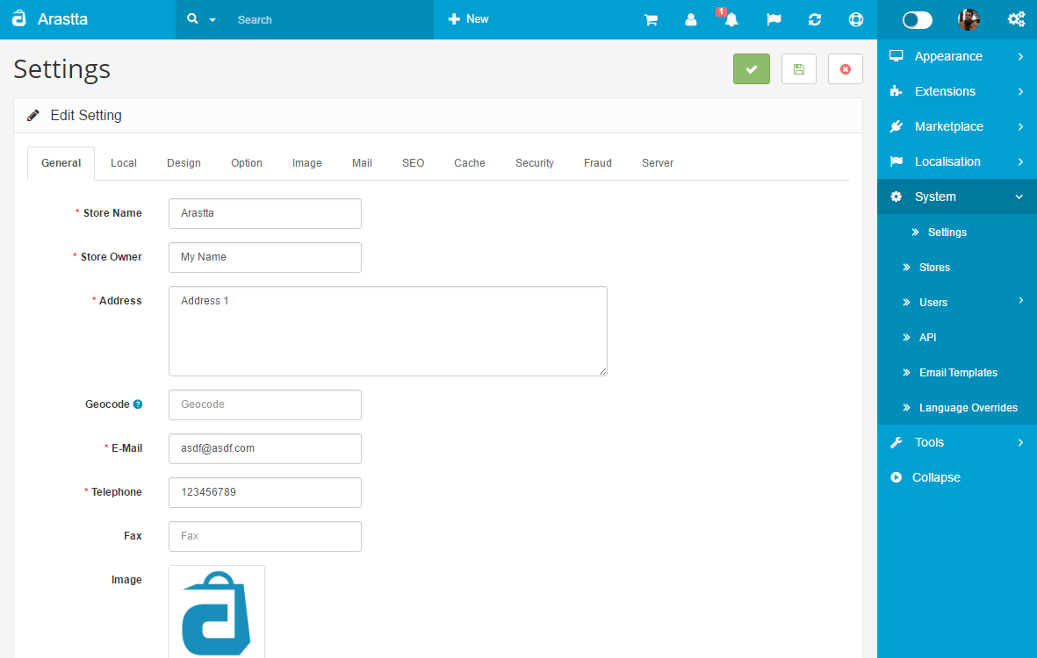Open the Mail settings tab
This screenshot has width=1037, height=658.
click(362, 163)
